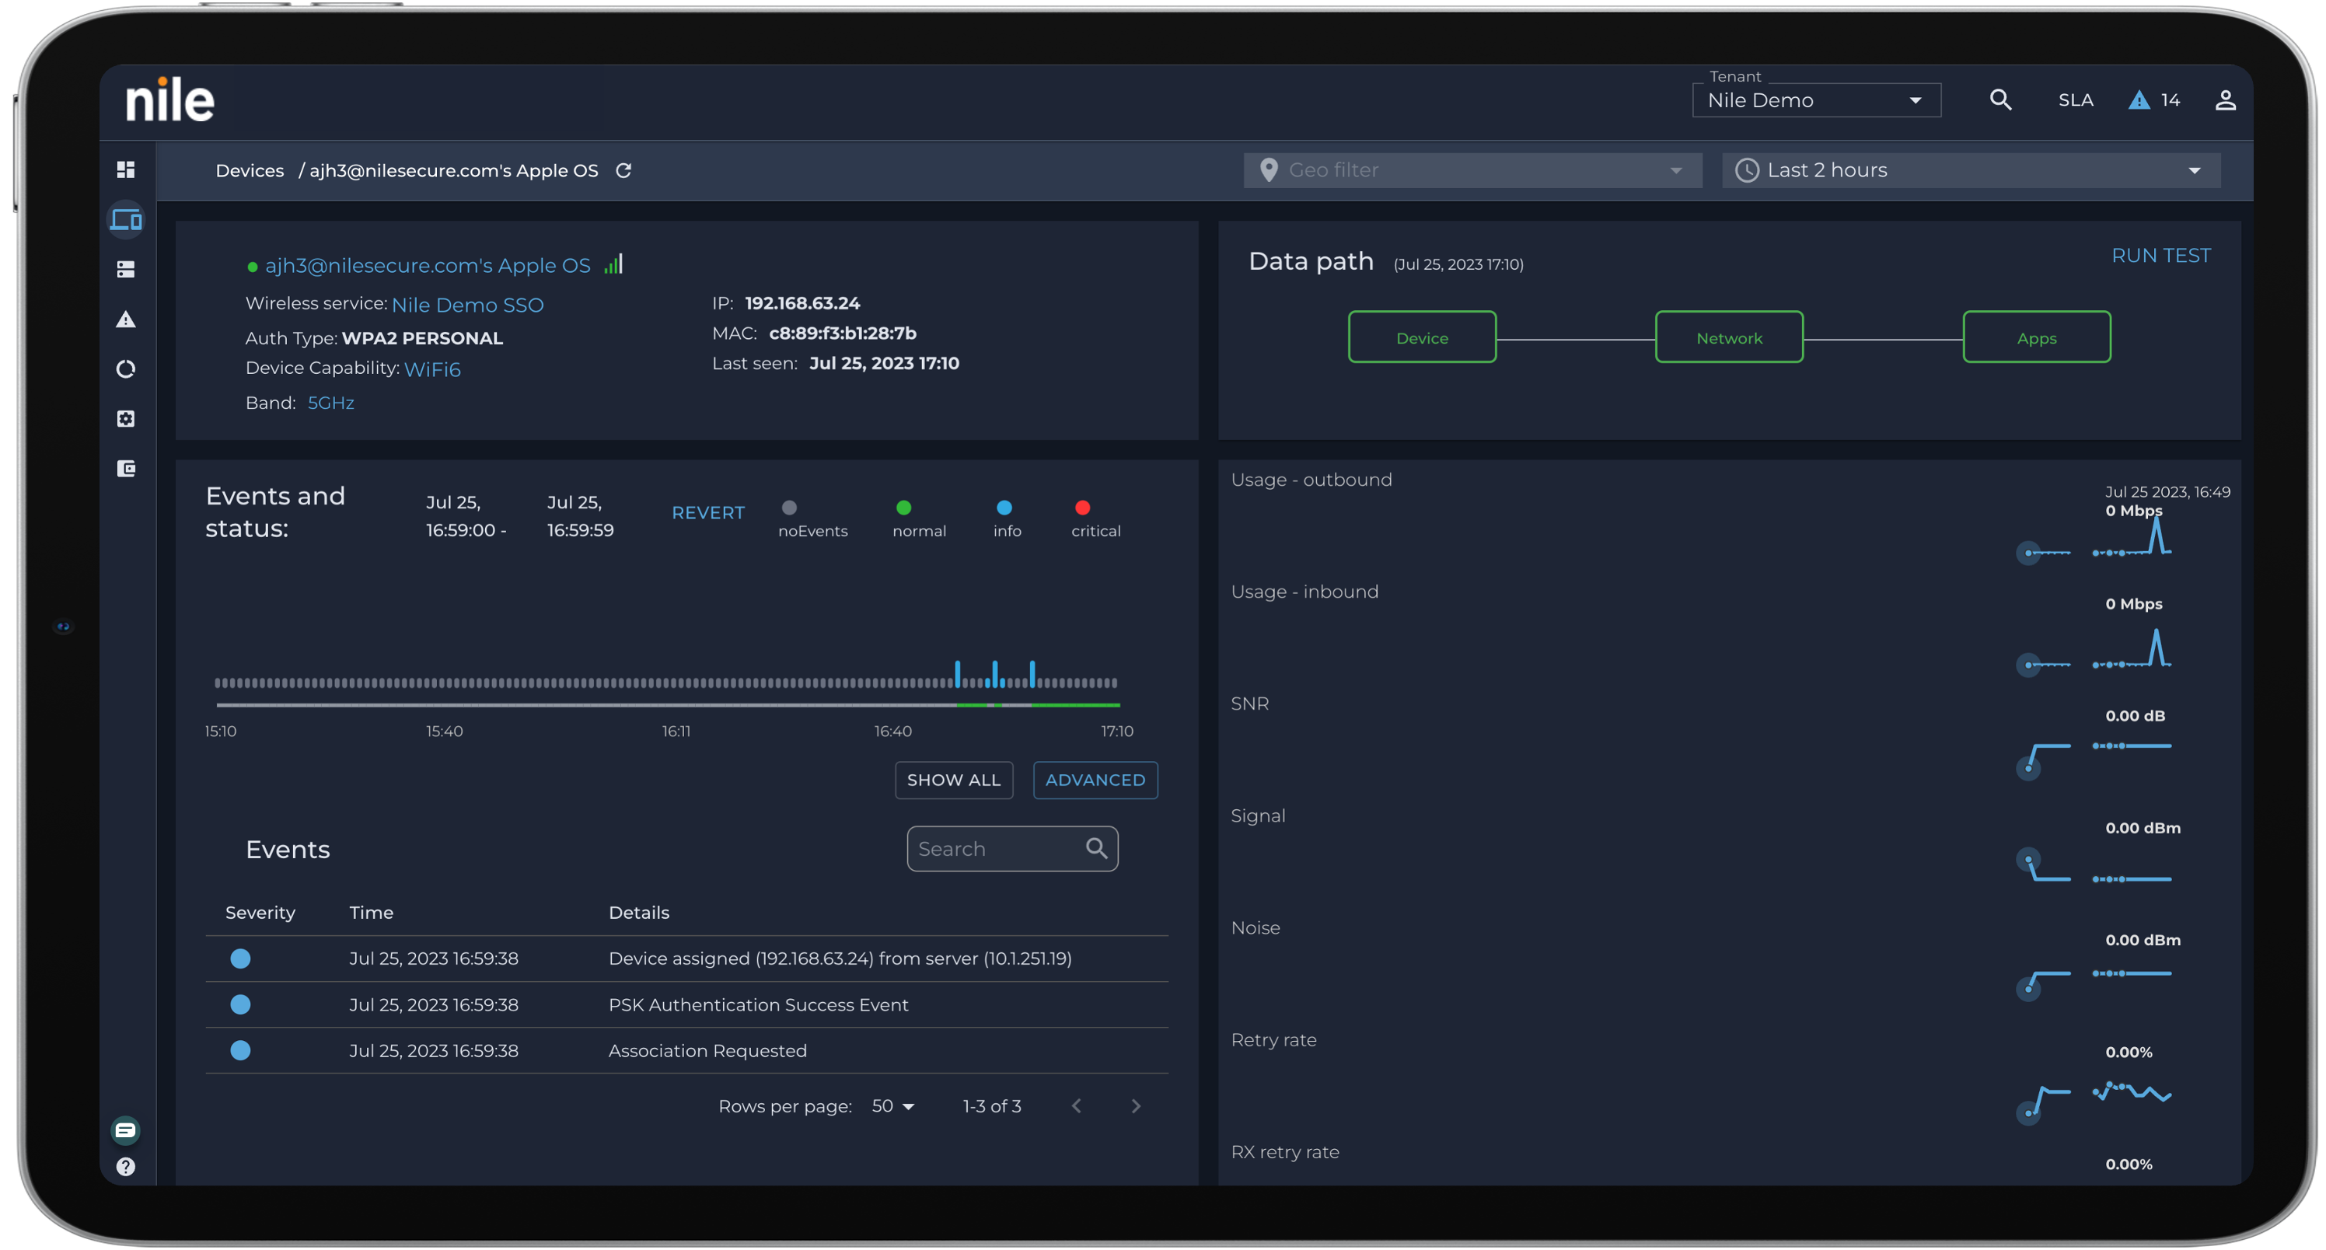Open the Devices icon in sidebar
This screenshot has width=2326, height=1250.
click(125, 219)
